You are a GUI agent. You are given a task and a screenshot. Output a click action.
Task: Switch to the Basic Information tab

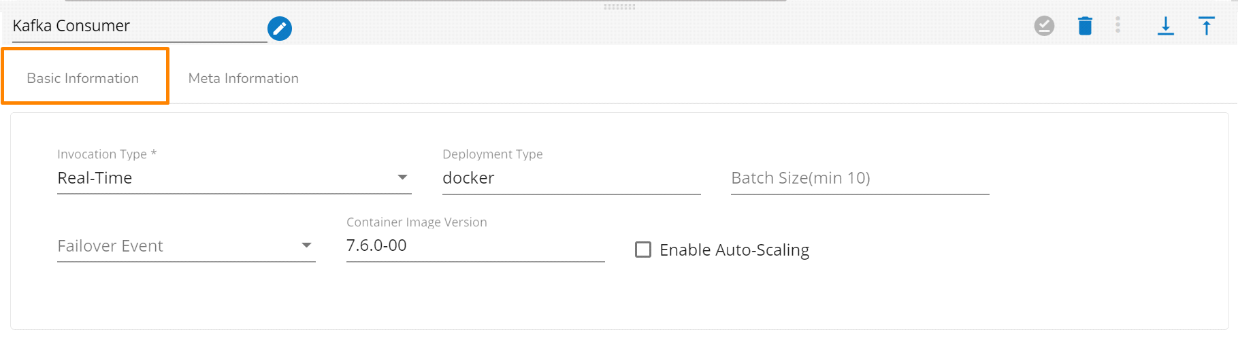pyautogui.click(x=83, y=78)
